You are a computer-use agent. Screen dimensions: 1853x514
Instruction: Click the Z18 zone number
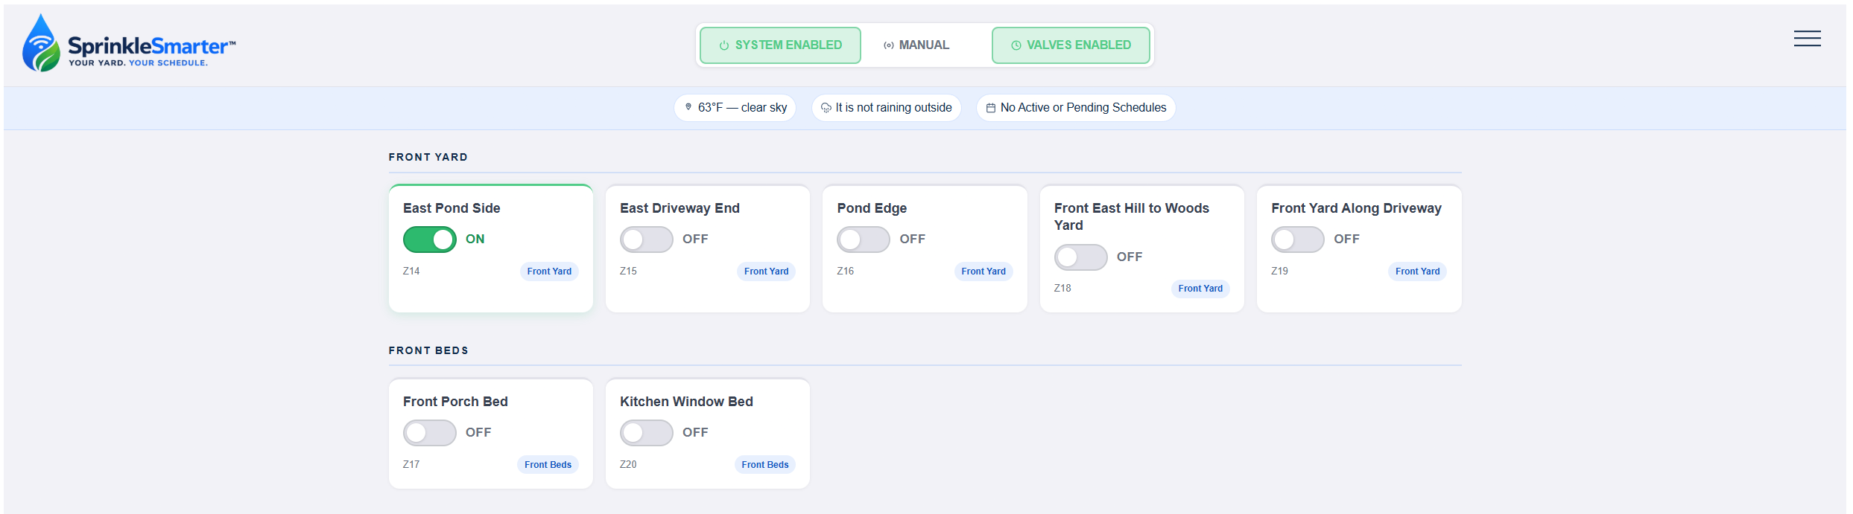pos(1062,288)
